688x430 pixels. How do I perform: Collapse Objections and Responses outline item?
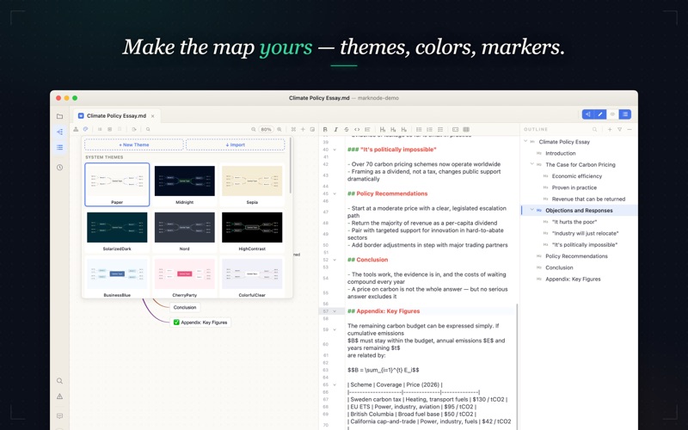tap(532, 210)
